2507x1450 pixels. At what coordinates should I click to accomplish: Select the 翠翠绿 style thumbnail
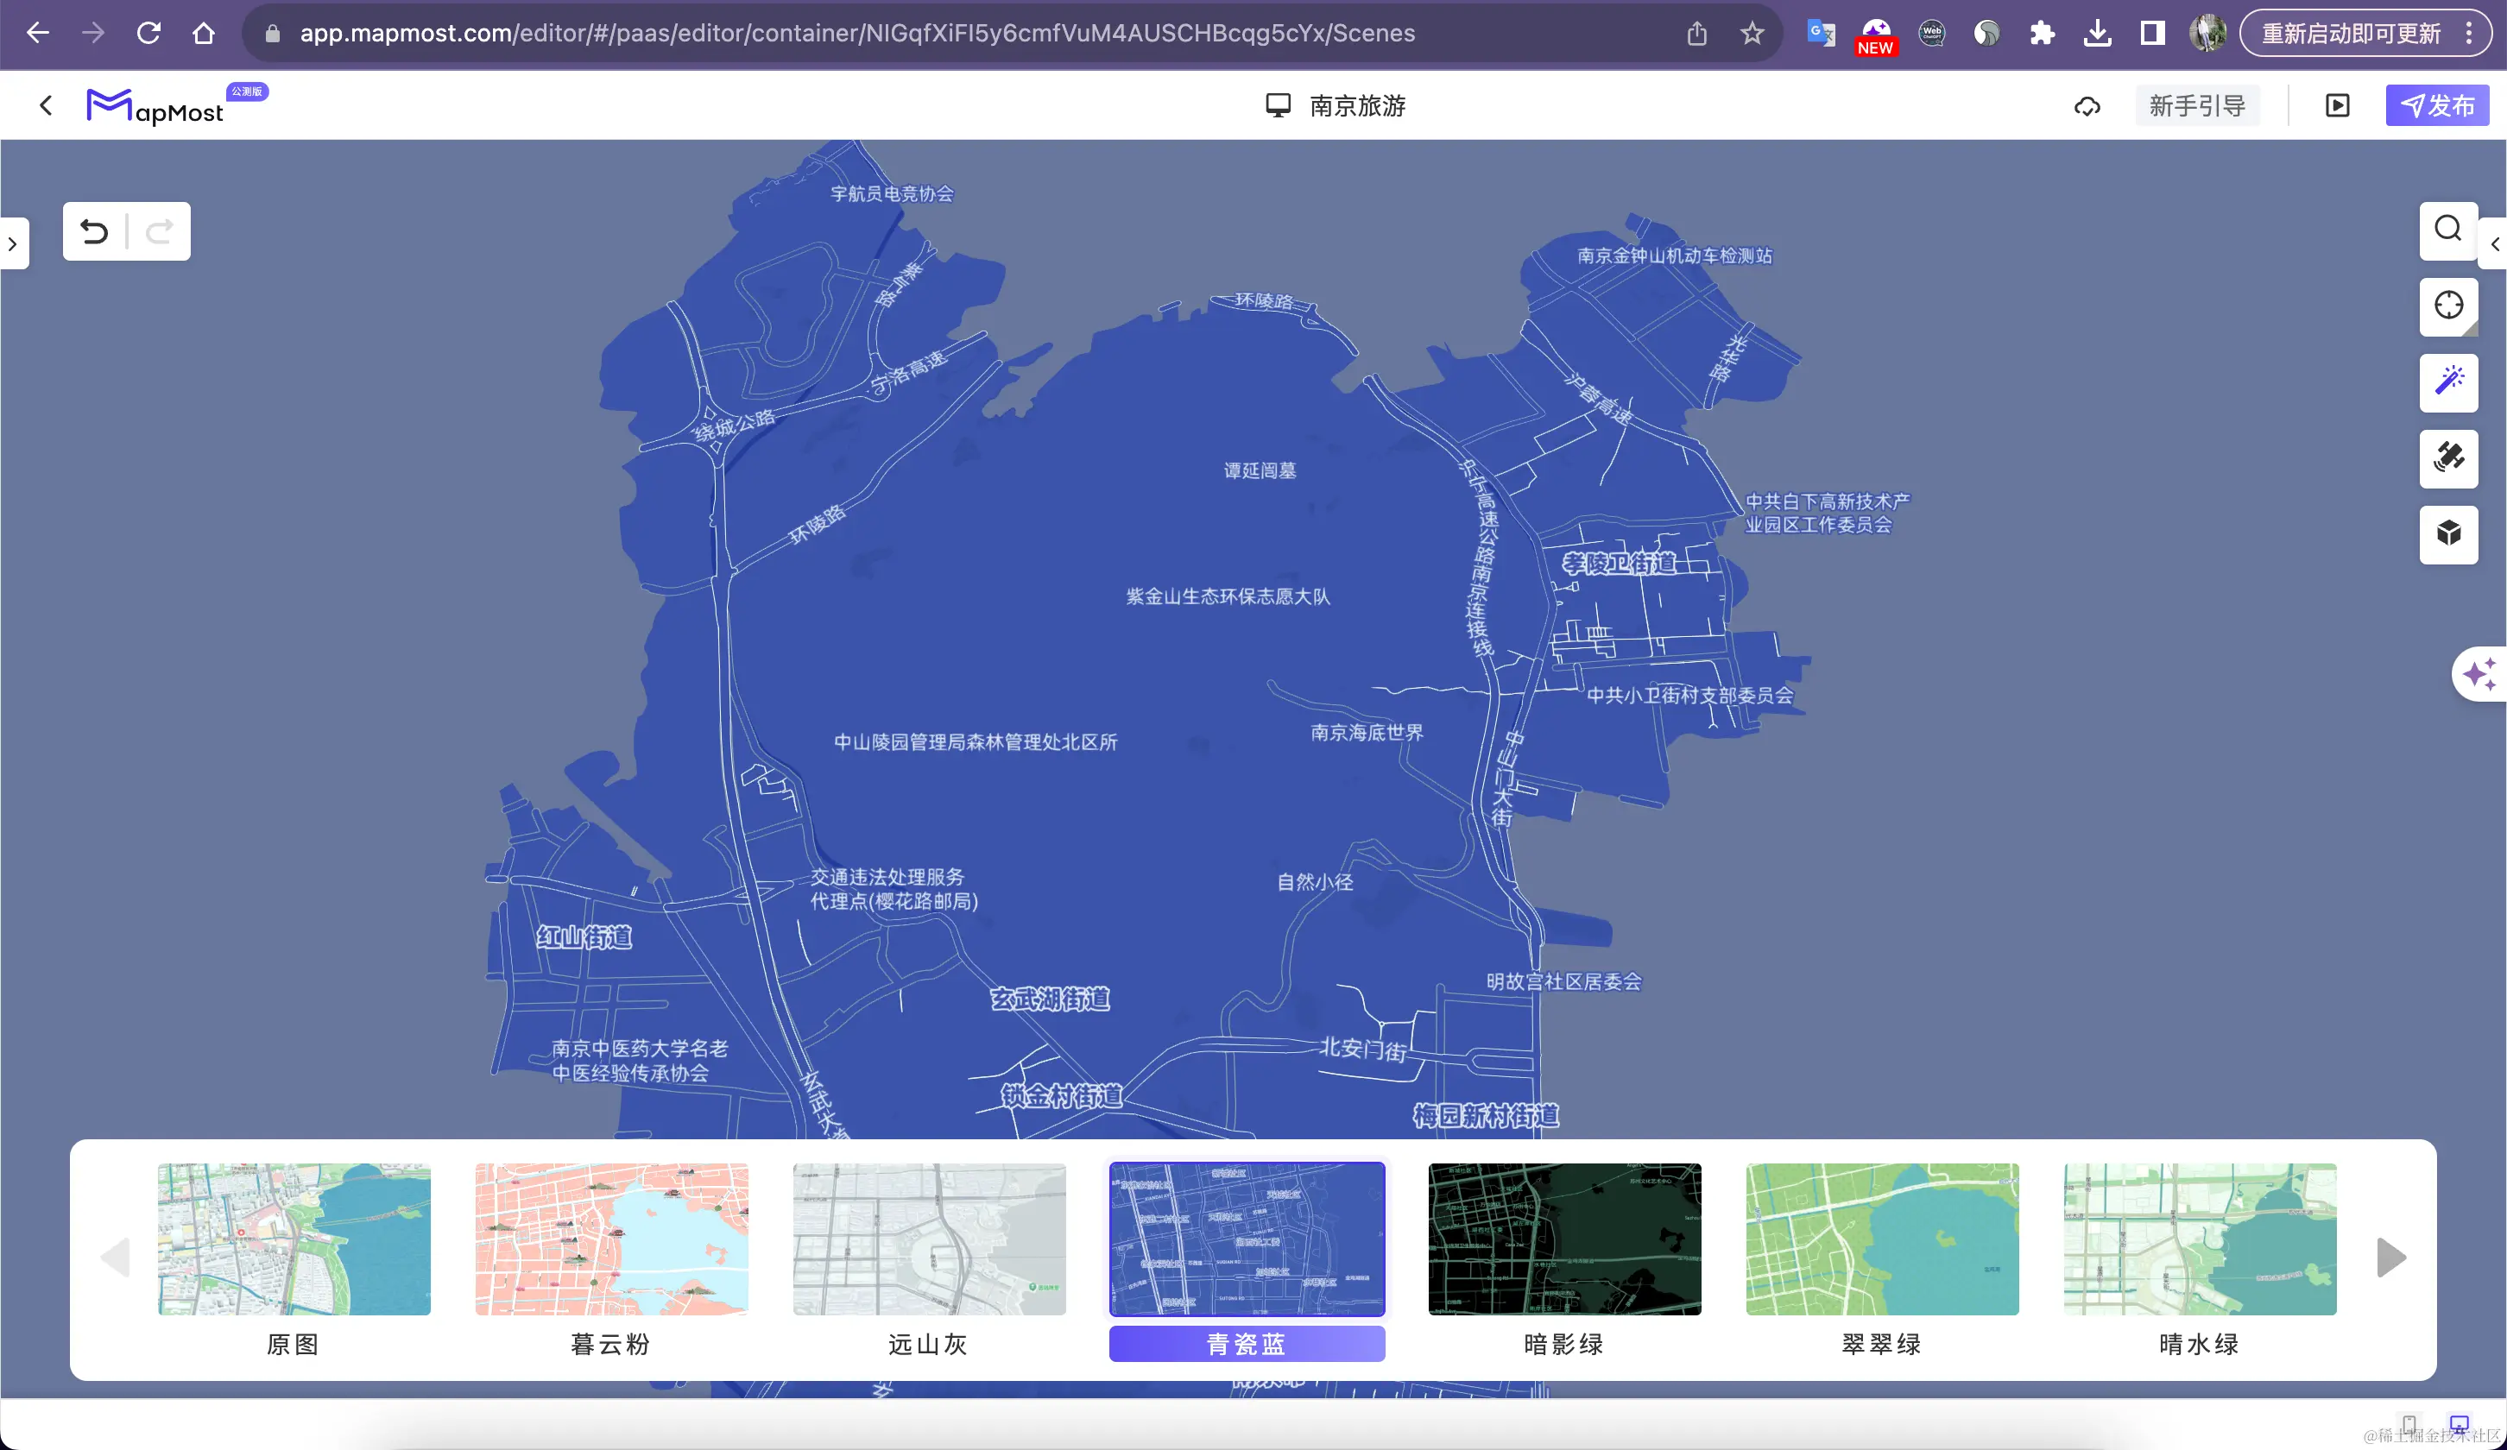(1882, 1239)
